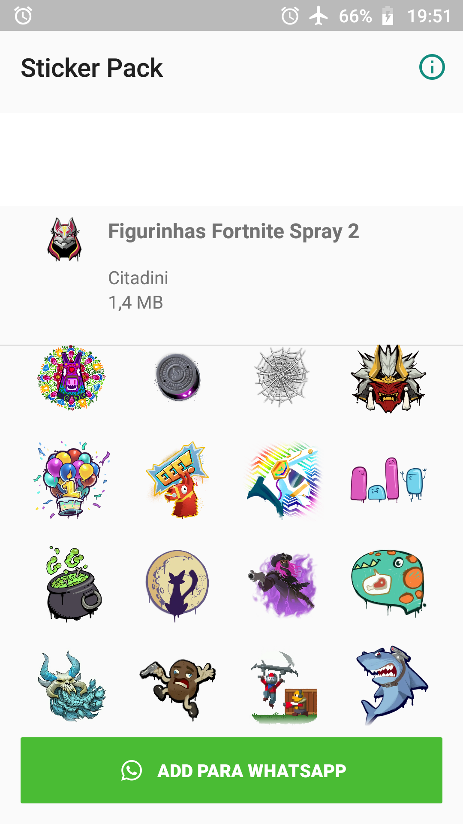Tap the ADD PARA WHATSAPP button
Viewport: 463px width, 824px height.
231,770
